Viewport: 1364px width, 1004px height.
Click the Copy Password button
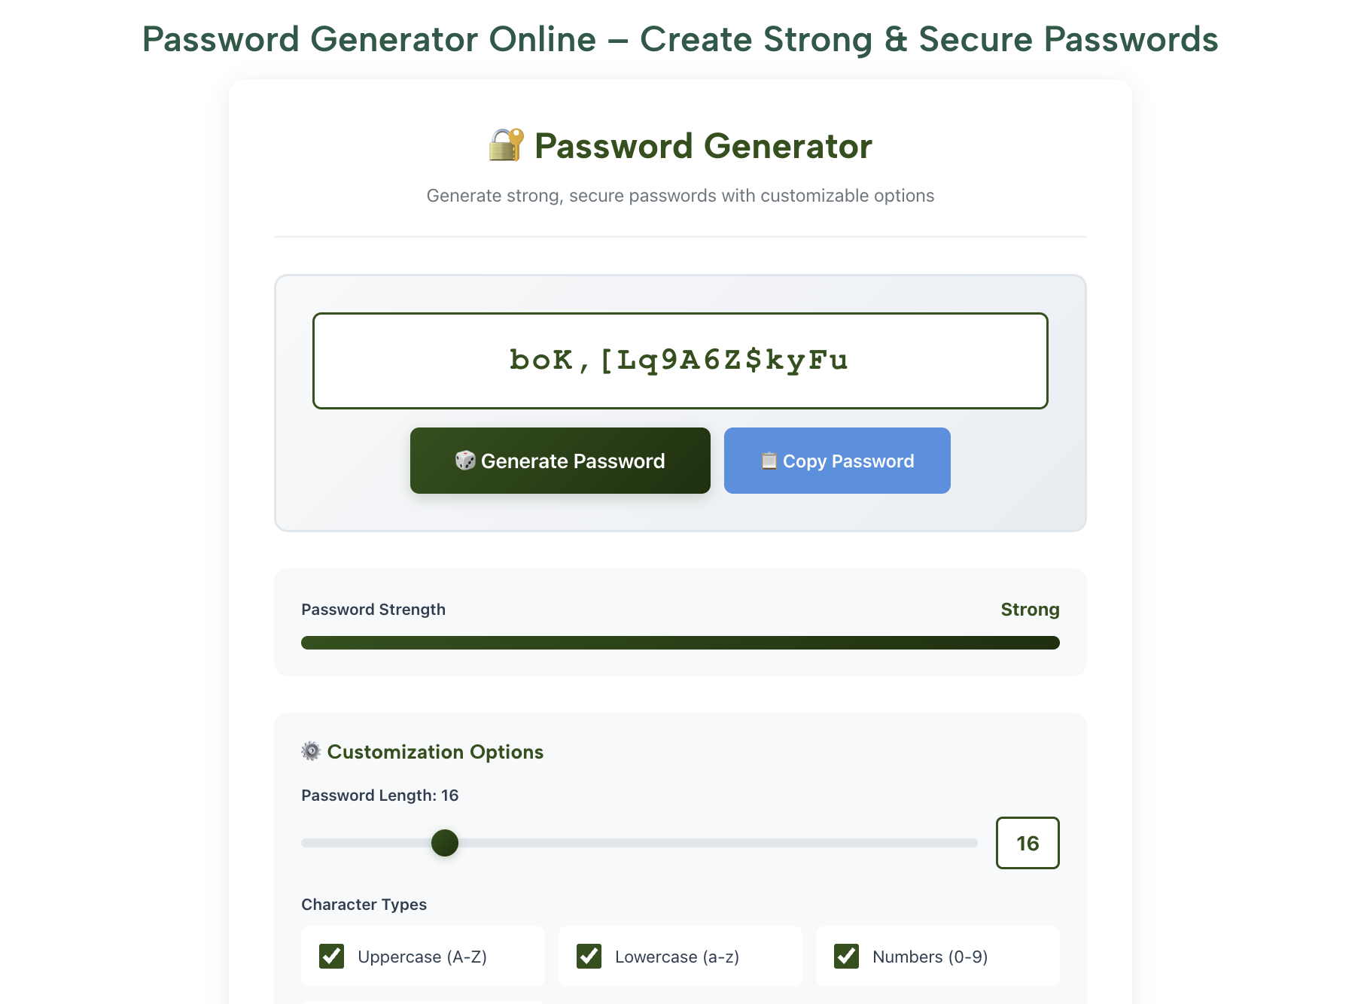point(837,461)
